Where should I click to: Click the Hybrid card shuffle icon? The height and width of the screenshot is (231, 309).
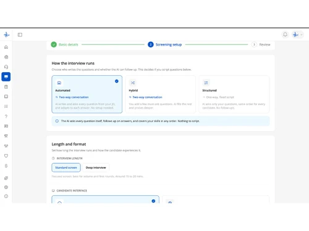133,83
